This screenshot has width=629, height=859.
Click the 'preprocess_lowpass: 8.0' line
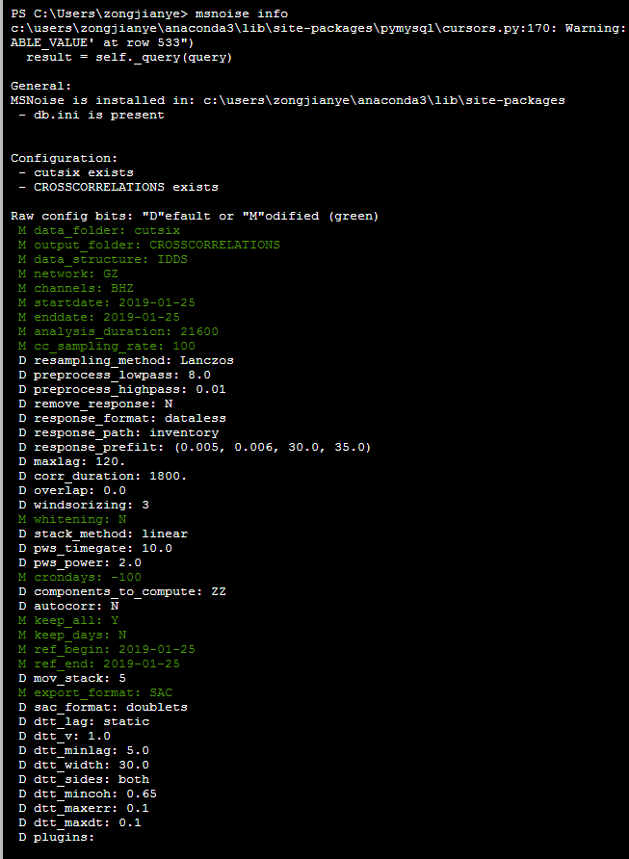tap(121, 375)
